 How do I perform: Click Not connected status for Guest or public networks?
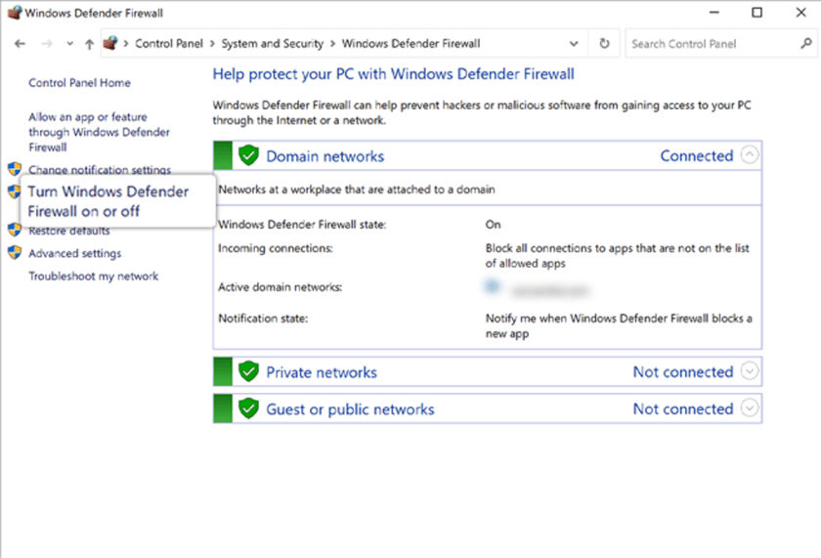[683, 408]
